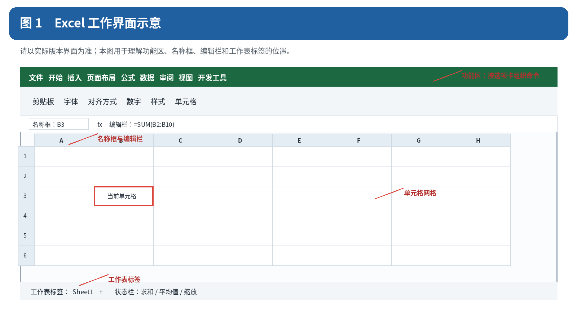Select the 数字 ribbon group
This screenshot has width=577, height=325.
tap(134, 102)
